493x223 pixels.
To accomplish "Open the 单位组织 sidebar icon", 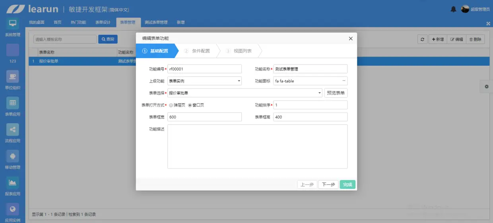I will pyautogui.click(x=12, y=76).
